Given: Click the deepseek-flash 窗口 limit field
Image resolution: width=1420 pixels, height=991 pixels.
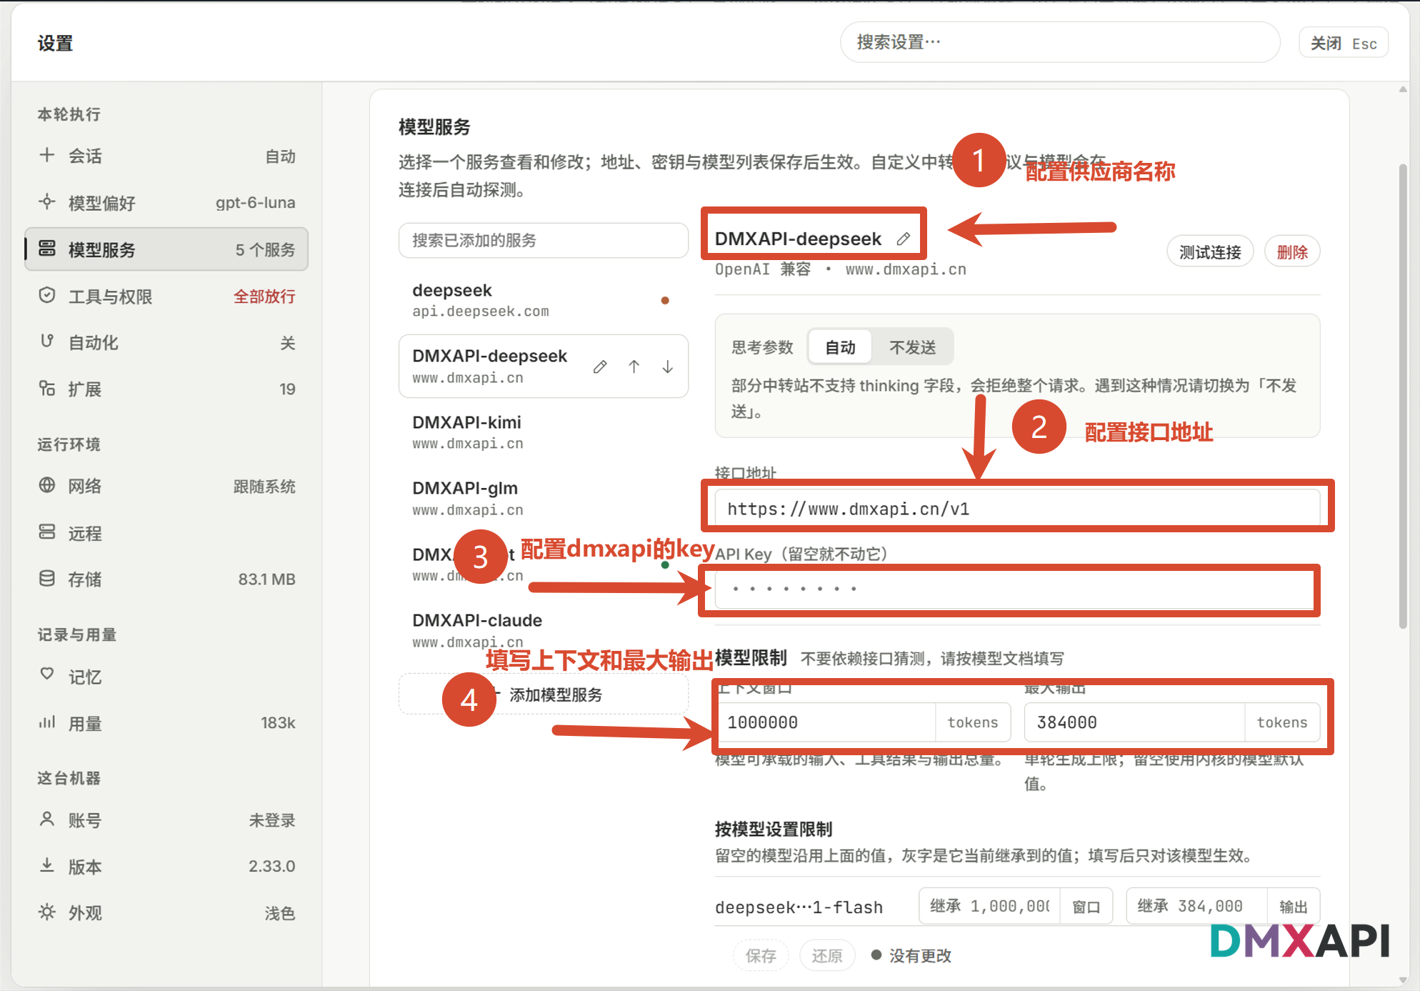Looking at the screenshot, I should (990, 906).
